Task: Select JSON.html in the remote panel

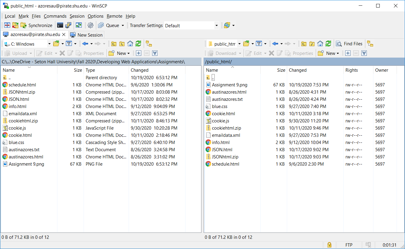Action: (x=222, y=150)
